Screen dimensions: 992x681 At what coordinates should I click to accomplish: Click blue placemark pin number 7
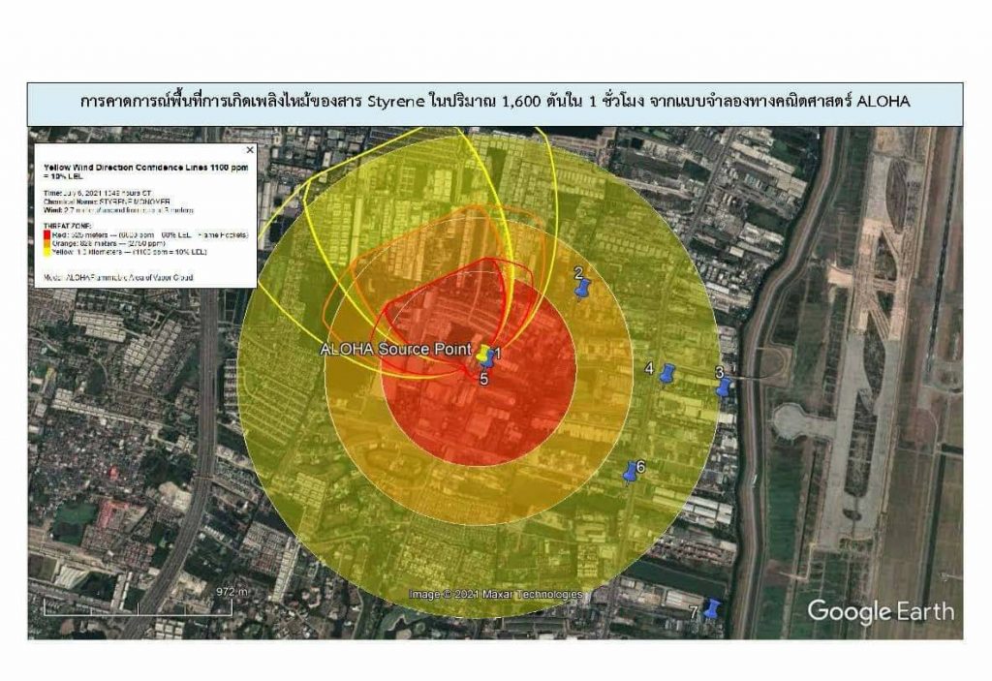pyautogui.click(x=712, y=608)
